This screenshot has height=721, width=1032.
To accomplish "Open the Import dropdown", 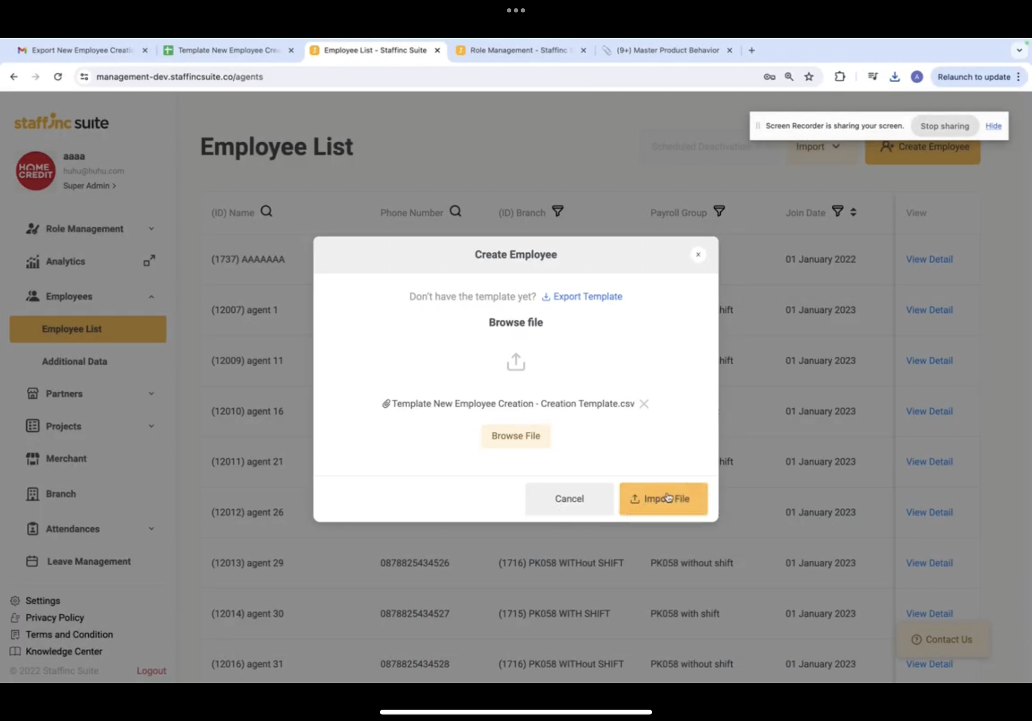I will (x=817, y=147).
